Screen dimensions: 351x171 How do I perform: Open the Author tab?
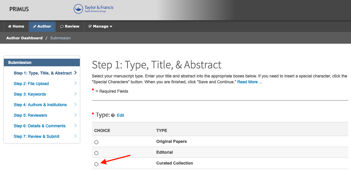[42, 26]
